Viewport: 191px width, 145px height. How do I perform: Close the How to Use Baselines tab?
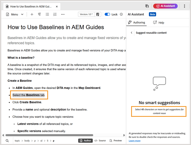coord(57,7)
